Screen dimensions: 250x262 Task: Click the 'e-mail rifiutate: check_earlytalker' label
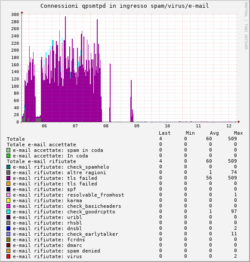[x=65, y=234]
